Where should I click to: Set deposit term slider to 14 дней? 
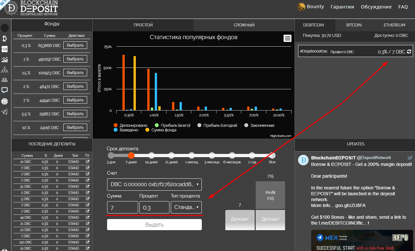(151, 155)
